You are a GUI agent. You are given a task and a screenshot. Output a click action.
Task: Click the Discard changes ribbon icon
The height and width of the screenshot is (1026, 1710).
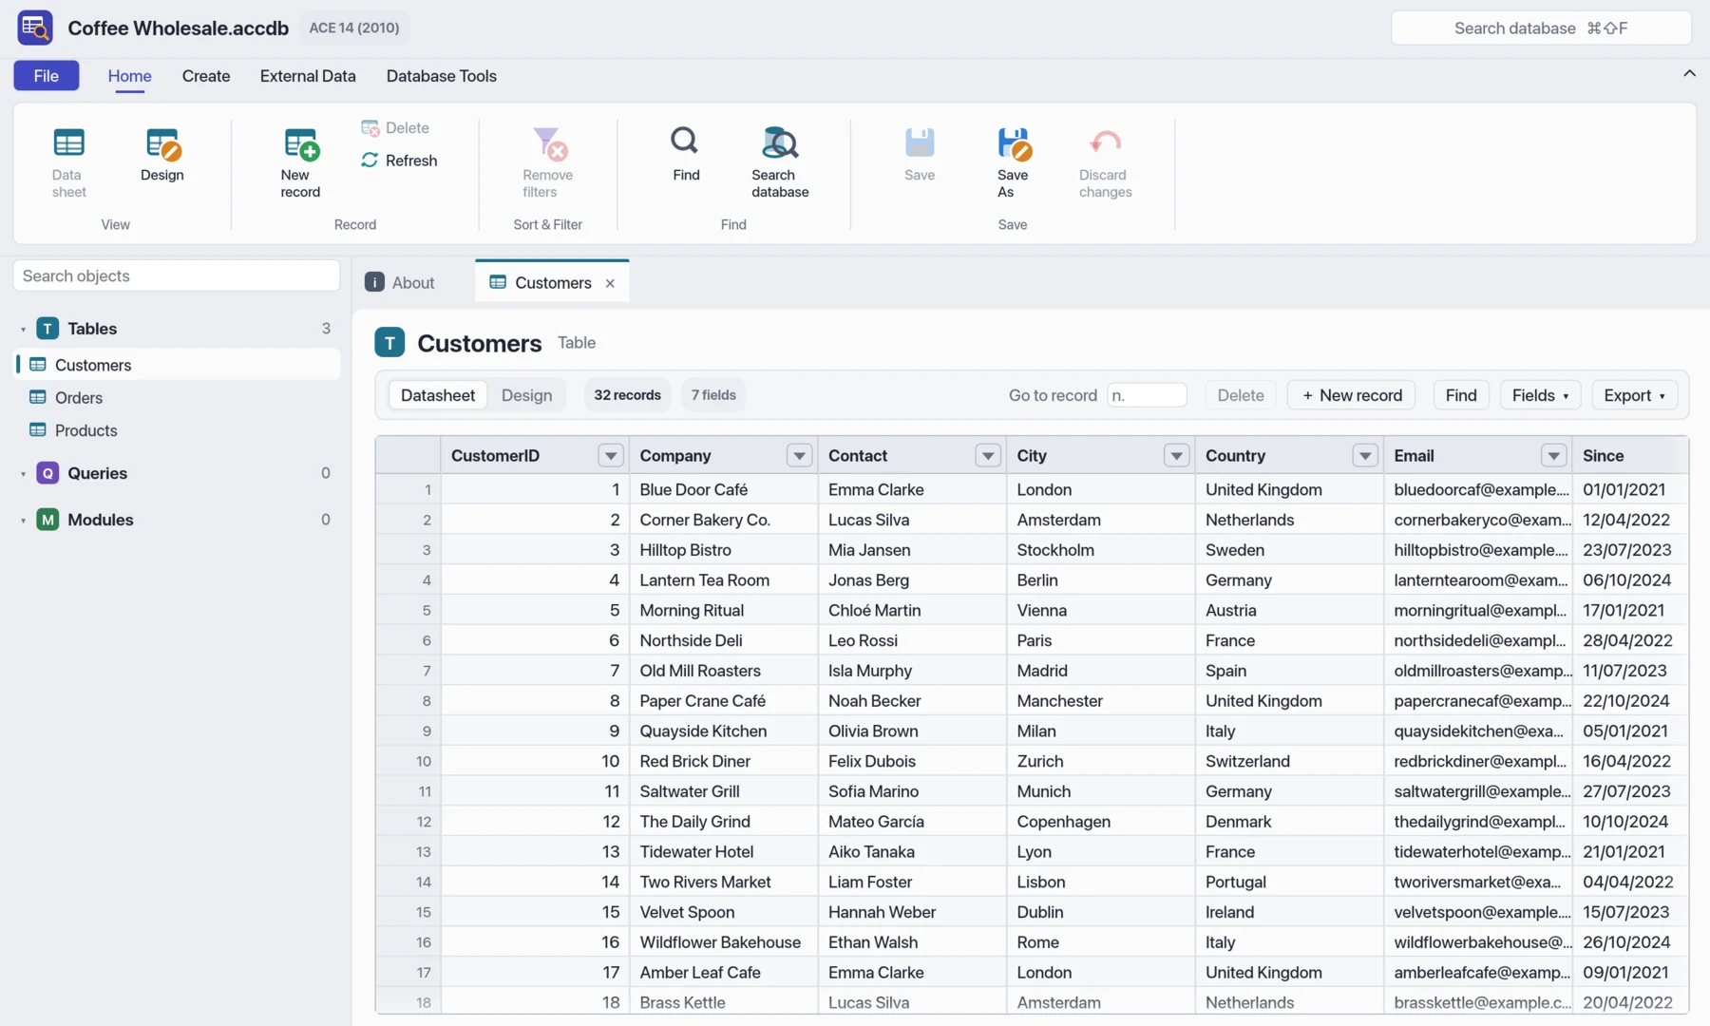click(x=1105, y=143)
